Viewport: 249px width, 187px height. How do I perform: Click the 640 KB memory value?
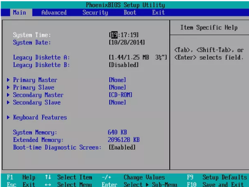(x=117, y=132)
